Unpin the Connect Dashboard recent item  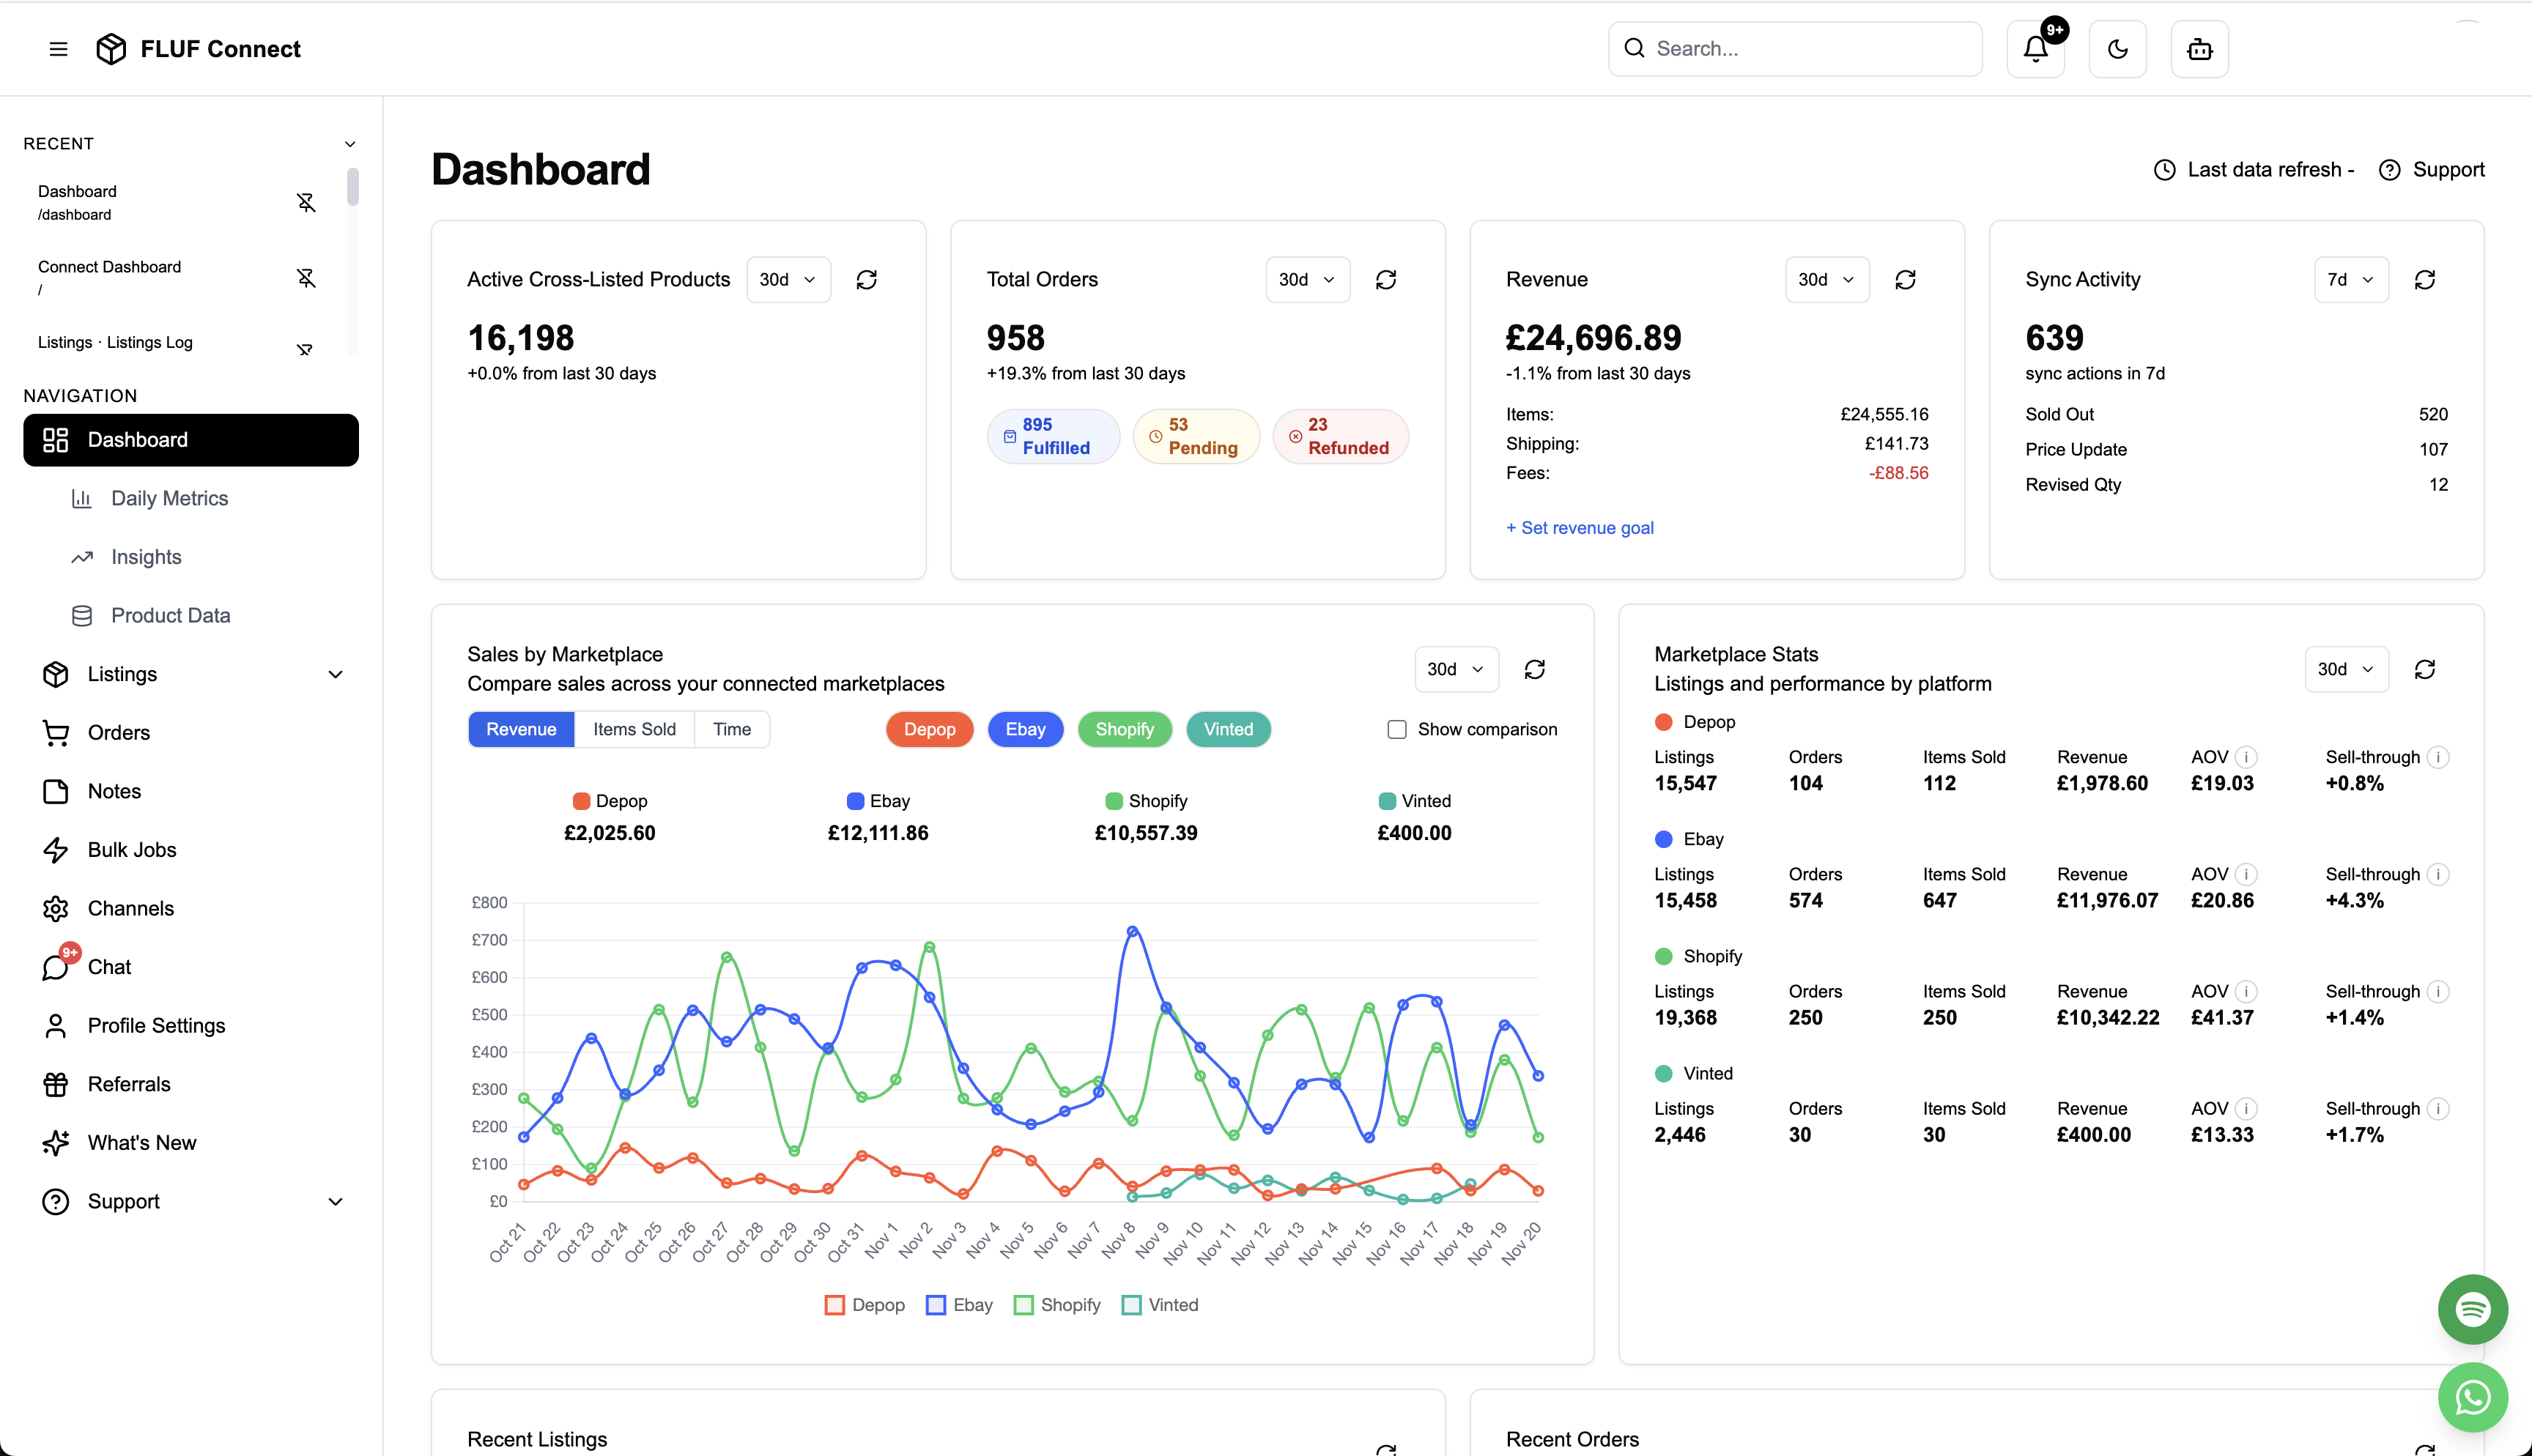pos(306,280)
